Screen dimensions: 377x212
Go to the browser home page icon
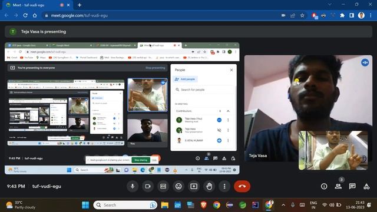pos(35,15)
